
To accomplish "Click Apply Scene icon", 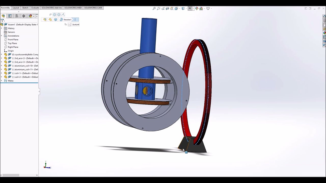I will pos(201,8).
